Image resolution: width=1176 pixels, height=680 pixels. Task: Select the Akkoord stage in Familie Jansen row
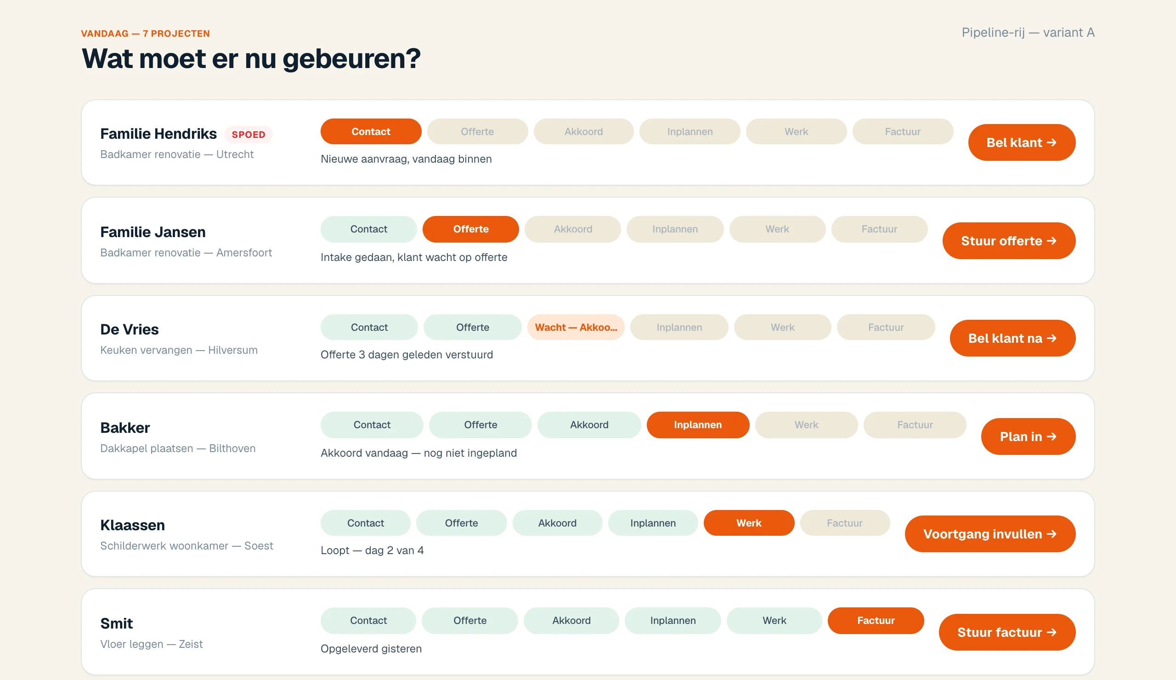(x=573, y=229)
